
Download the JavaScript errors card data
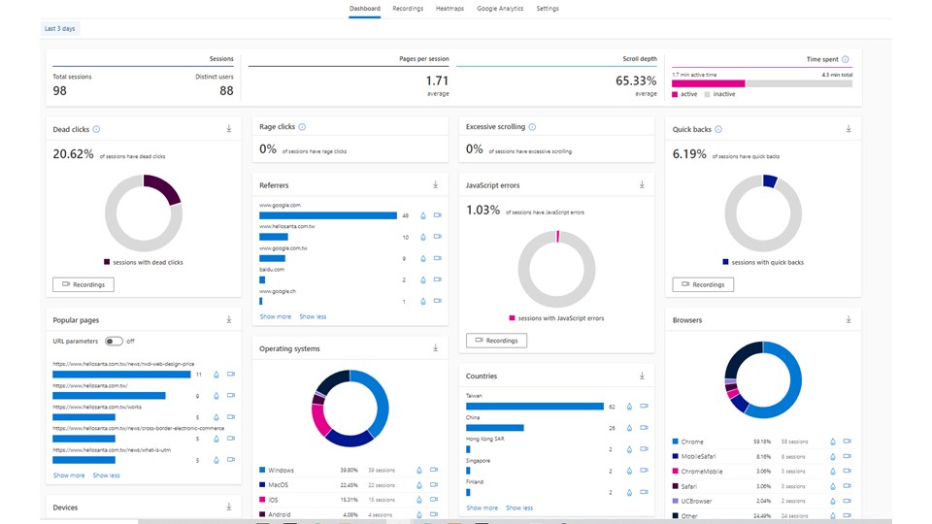click(x=642, y=184)
